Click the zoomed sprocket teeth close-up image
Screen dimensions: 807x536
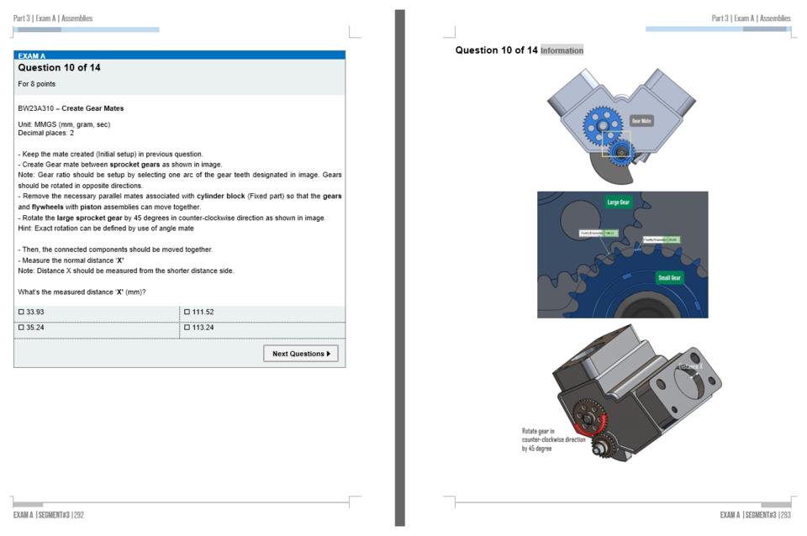[622, 255]
